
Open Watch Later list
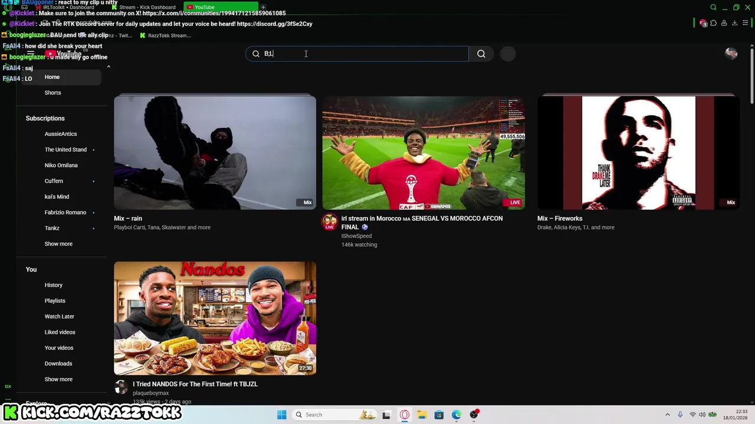tap(59, 316)
